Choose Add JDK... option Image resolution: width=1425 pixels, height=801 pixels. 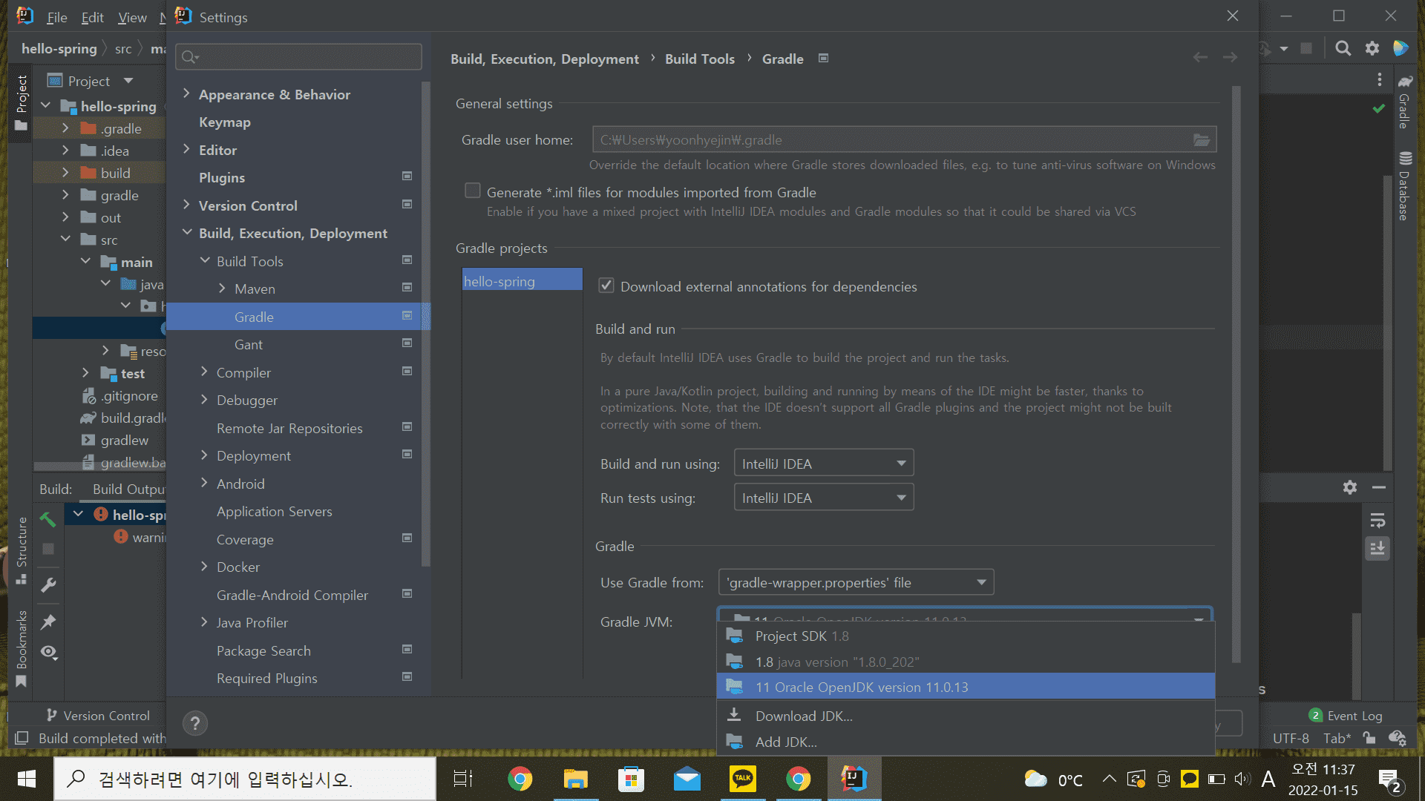click(x=966, y=742)
